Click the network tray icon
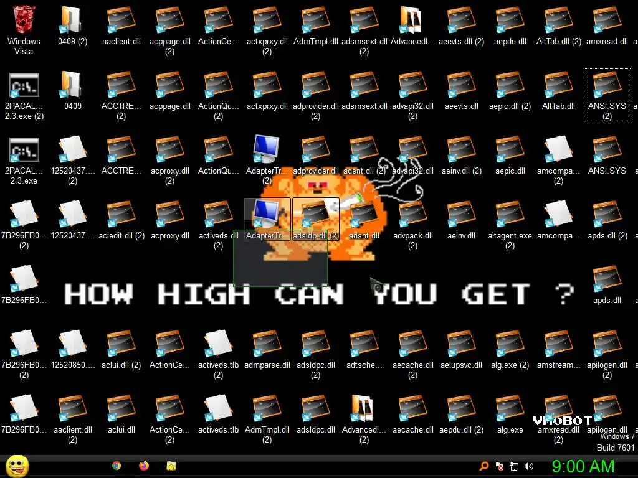Image resolution: width=638 pixels, height=478 pixels. pos(514,466)
